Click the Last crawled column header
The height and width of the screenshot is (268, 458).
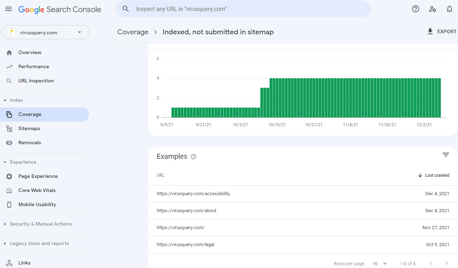tap(437, 175)
